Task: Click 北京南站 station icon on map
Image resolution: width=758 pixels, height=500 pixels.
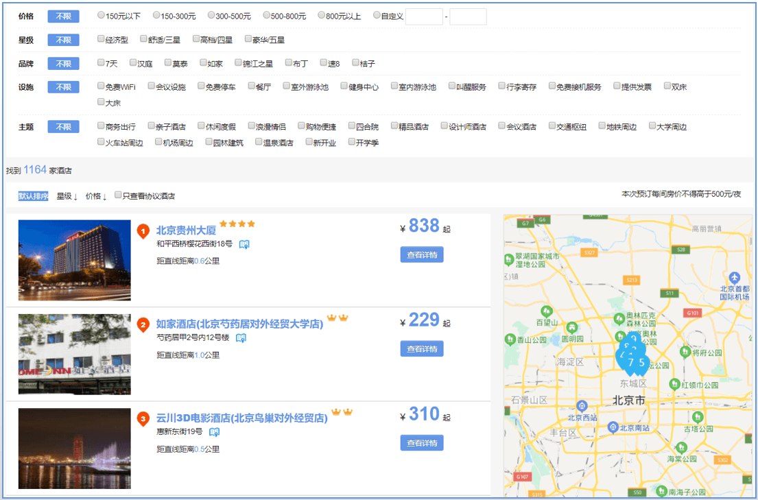Action: pyautogui.click(x=613, y=427)
